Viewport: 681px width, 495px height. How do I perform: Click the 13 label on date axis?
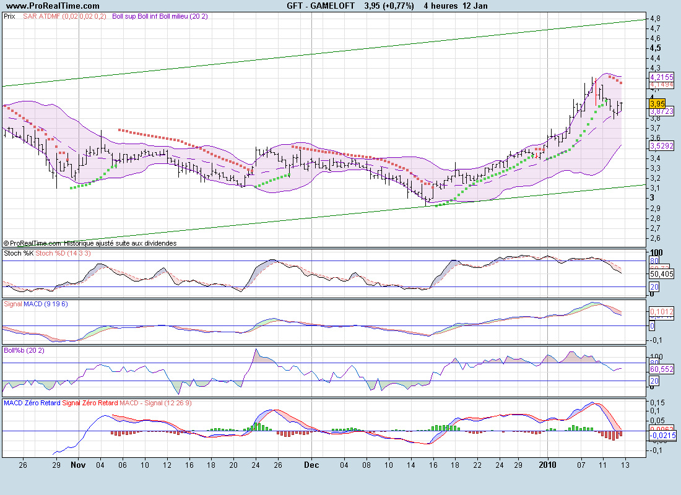[x=625, y=465]
